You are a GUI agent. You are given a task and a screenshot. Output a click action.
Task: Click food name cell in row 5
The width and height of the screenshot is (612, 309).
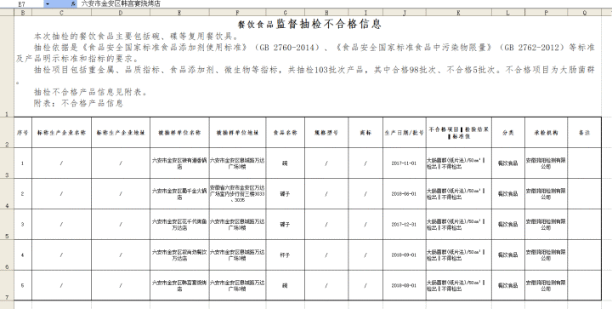pos(286,224)
